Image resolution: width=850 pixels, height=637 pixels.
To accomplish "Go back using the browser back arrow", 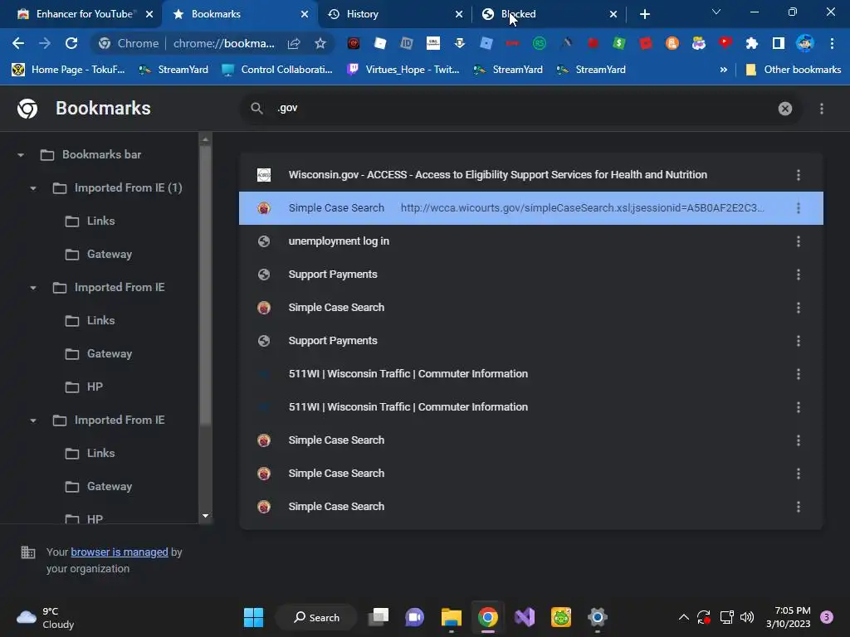I will [x=18, y=43].
